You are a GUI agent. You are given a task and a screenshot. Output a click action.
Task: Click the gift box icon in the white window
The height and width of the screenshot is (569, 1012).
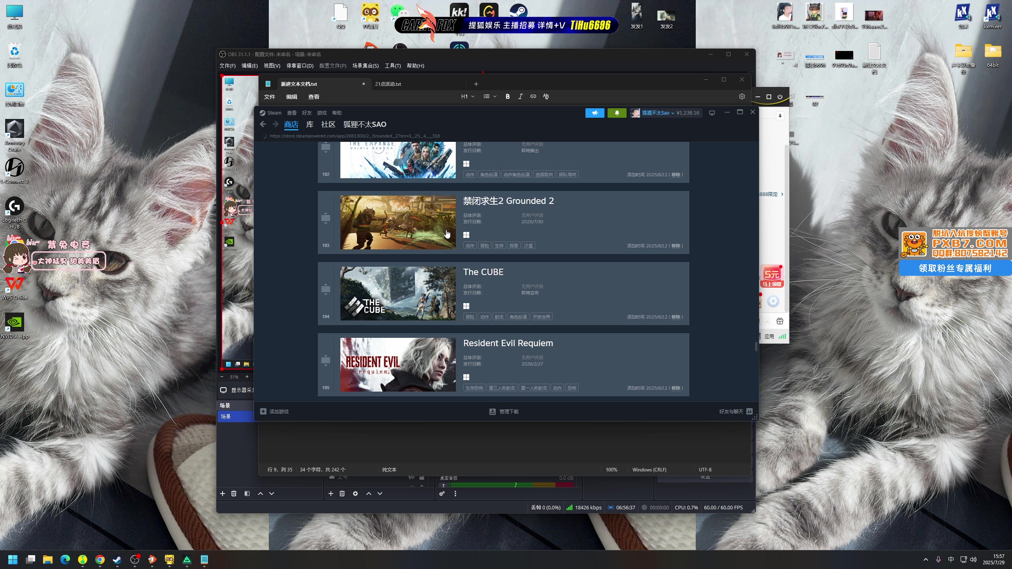click(x=780, y=321)
